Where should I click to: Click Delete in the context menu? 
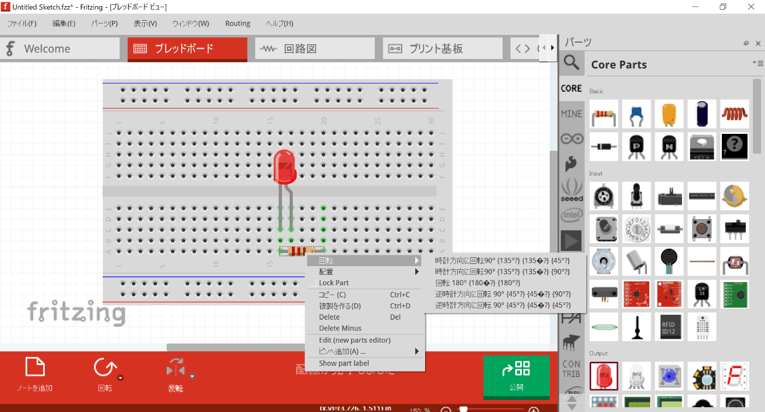coord(364,317)
